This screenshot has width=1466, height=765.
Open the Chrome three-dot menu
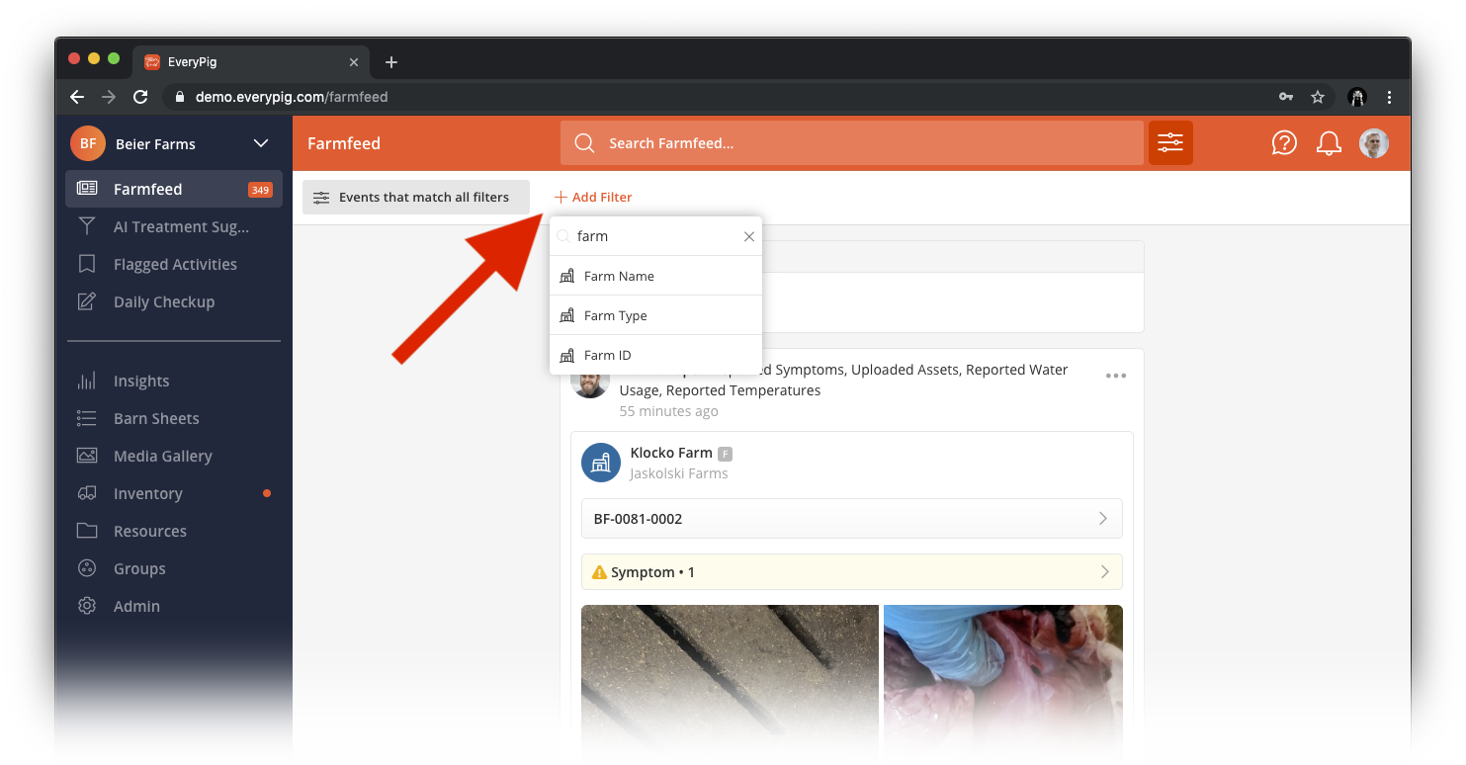(x=1390, y=97)
